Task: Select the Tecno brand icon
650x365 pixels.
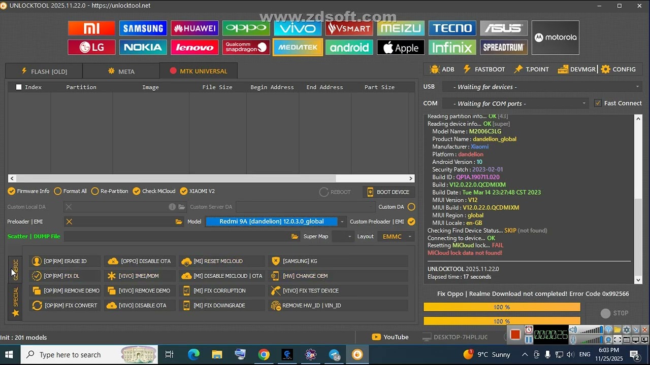Action: 452,28
